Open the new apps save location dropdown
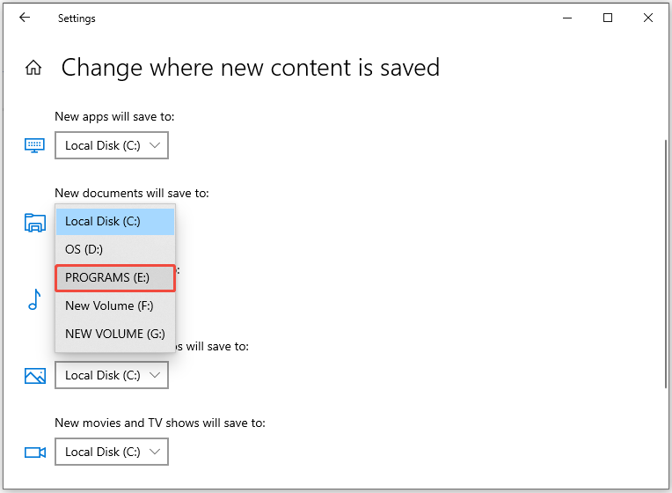Image resolution: width=672 pixels, height=493 pixels. pos(112,145)
